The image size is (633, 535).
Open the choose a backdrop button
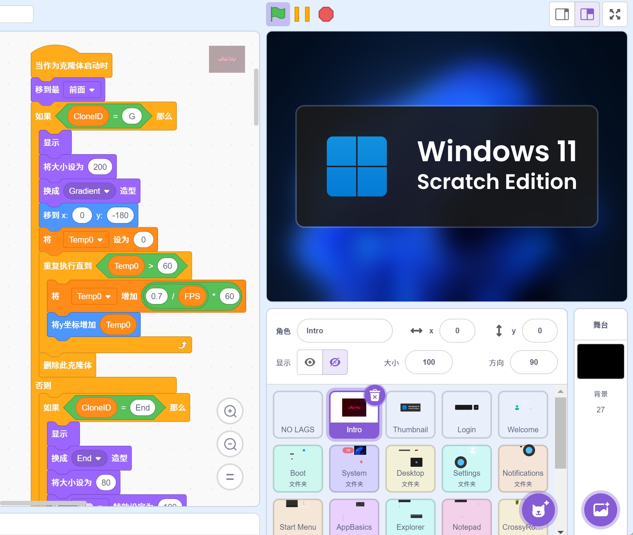600,510
